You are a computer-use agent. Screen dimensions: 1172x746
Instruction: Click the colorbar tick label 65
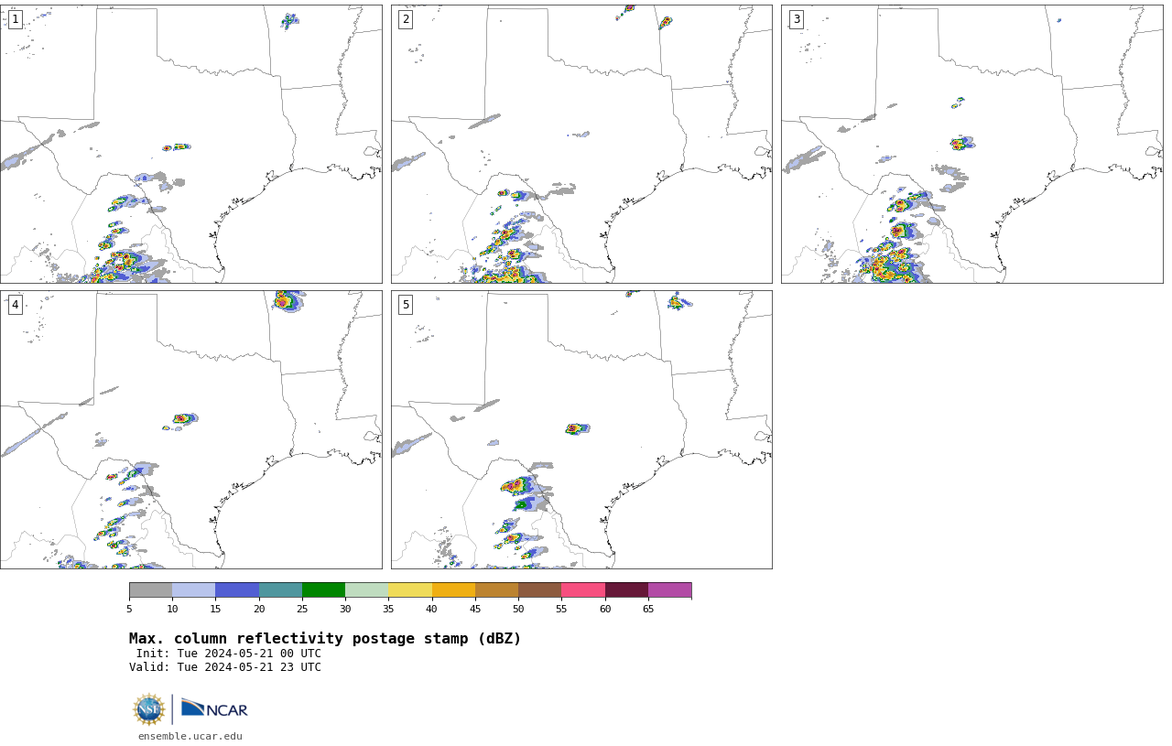pyautogui.click(x=648, y=609)
